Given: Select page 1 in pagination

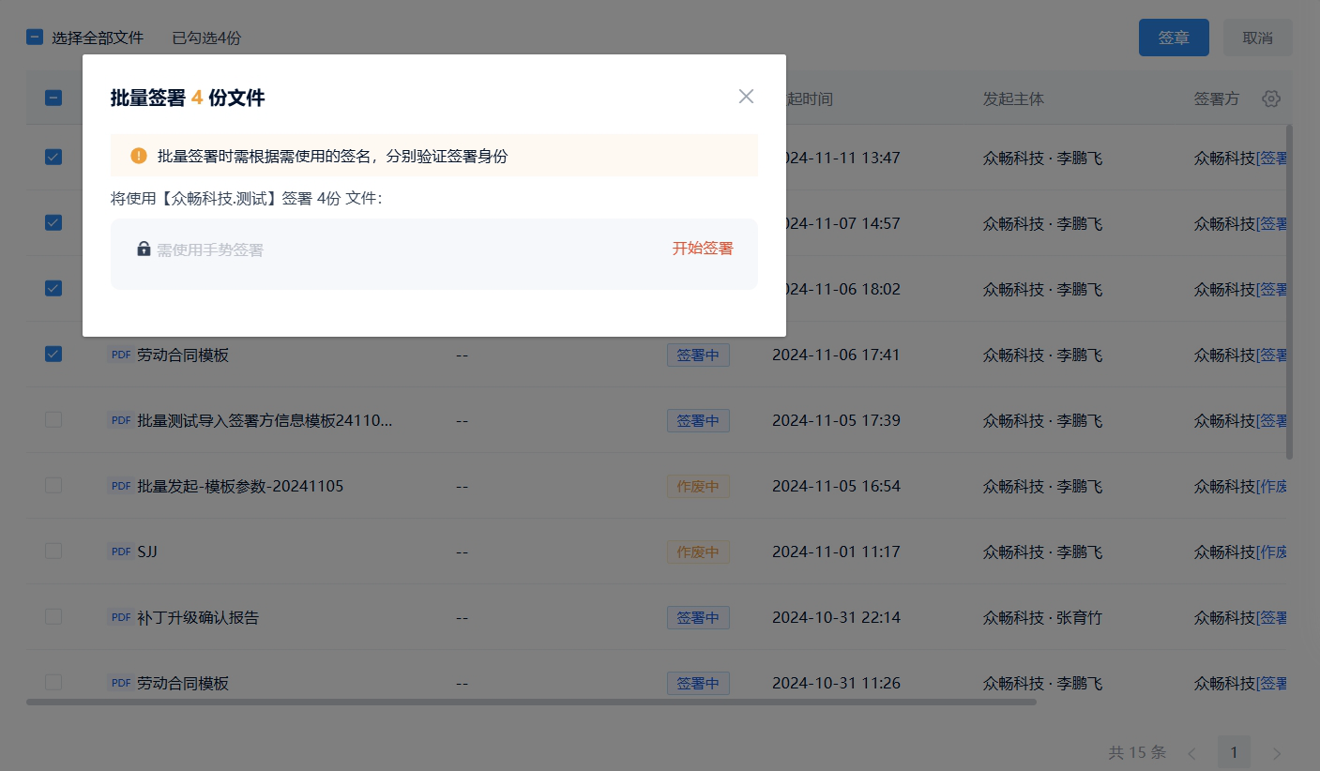Looking at the screenshot, I should [x=1234, y=752].
